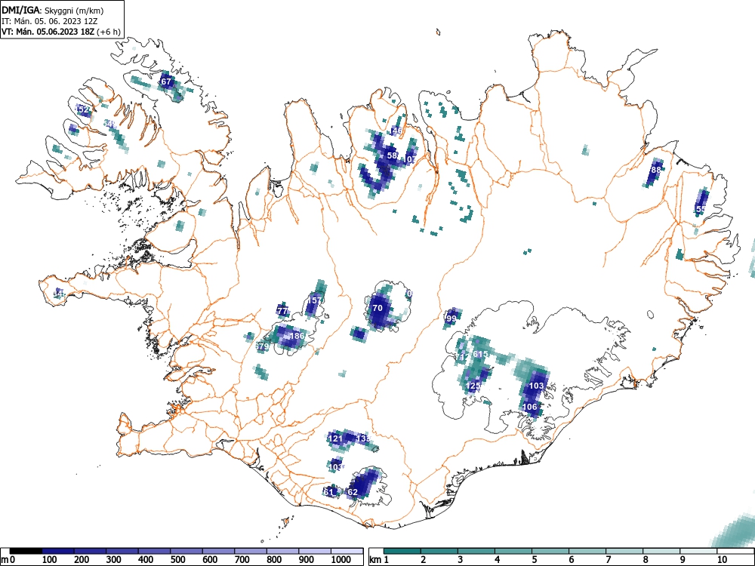The height and width of the screenshot is (566, 755).
Task: Click the 125 value label on Vatnajökull
Action: [473, 386]
